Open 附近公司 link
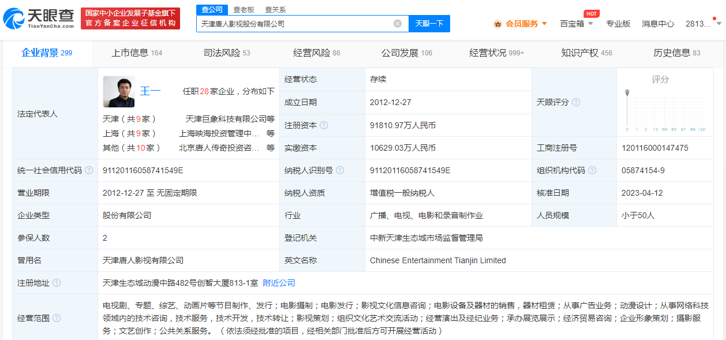This screenshot has width=726, height=340. pyautogui.click(x=279, y=283)
